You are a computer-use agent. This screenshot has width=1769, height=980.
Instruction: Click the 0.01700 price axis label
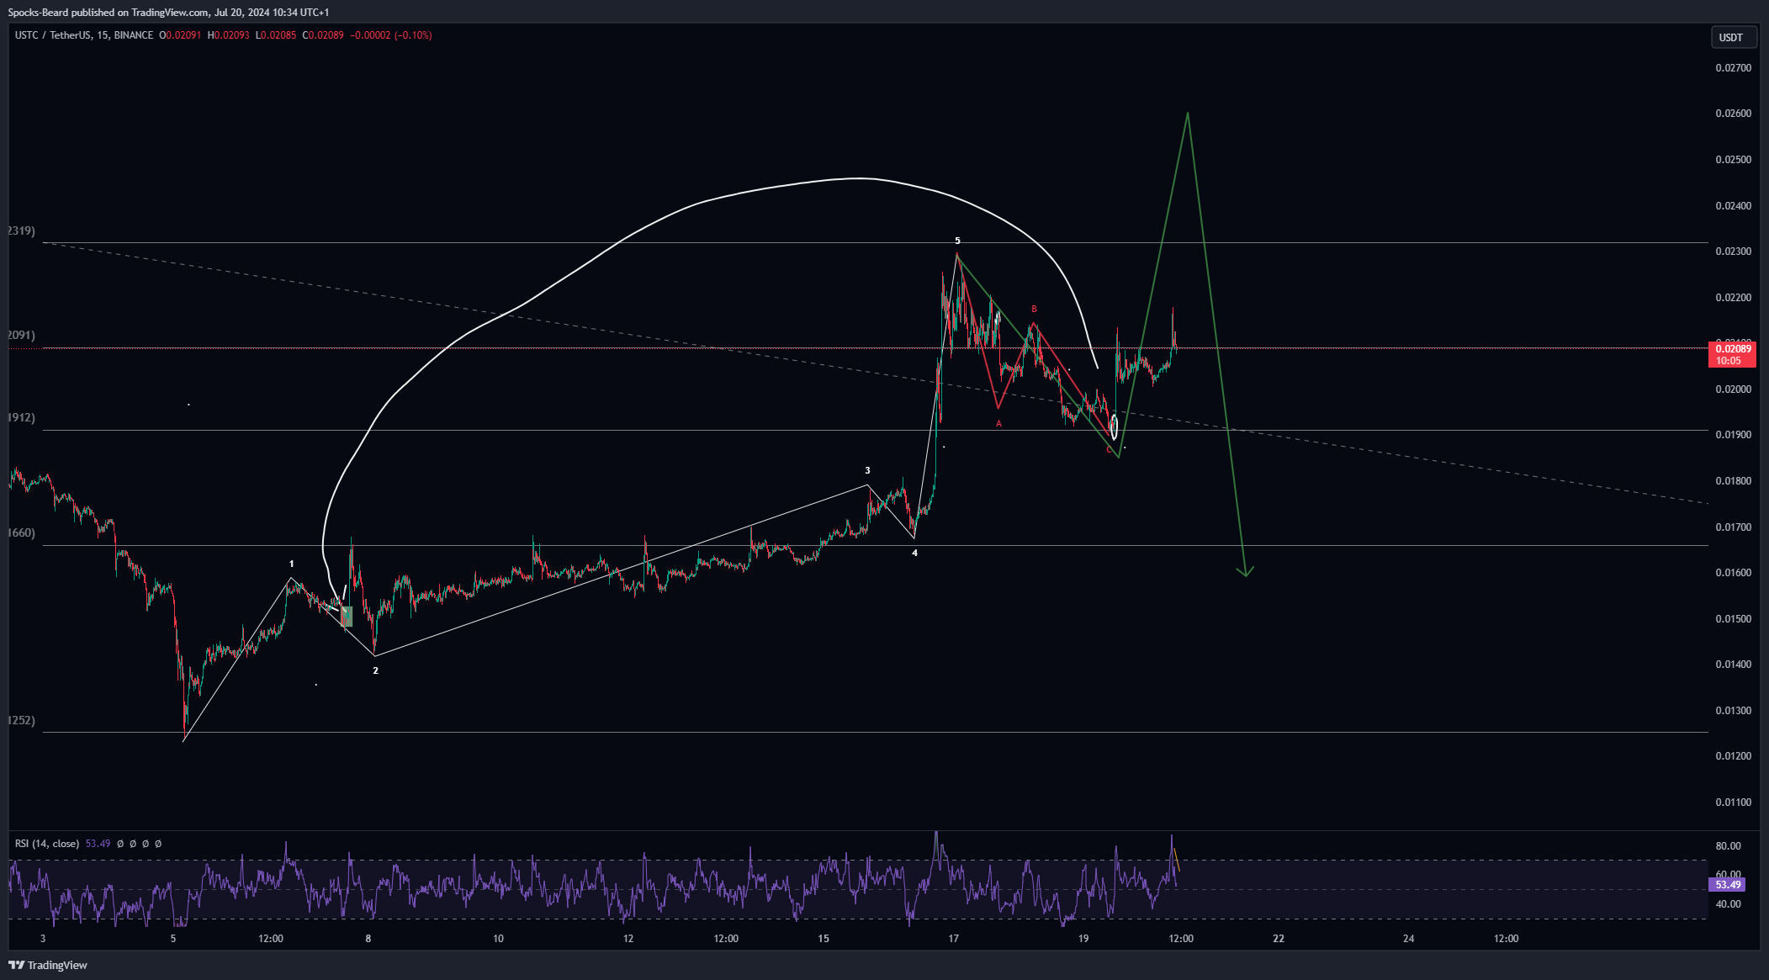(x=1733, y=527)
